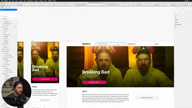The height and width of the screenshot is (108, 192).
Task: Select the Categories text layer
Action: 6,40
